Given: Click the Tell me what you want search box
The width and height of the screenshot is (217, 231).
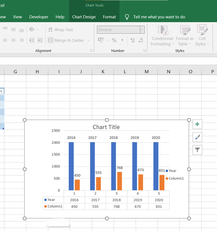Looking at the screenshot, I should pos(159,17).
